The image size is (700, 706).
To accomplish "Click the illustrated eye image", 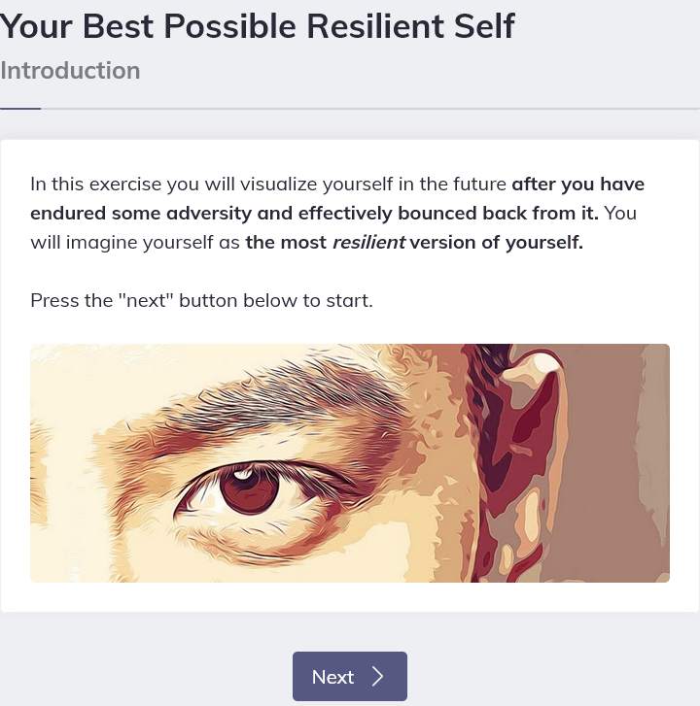I will coord(349,463).
